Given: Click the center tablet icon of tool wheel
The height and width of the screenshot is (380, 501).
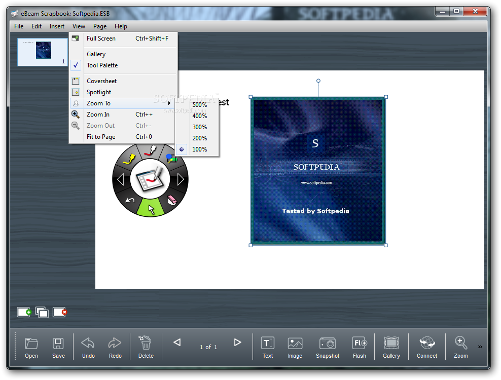Looking at the screenshot, I should [150, 179].
